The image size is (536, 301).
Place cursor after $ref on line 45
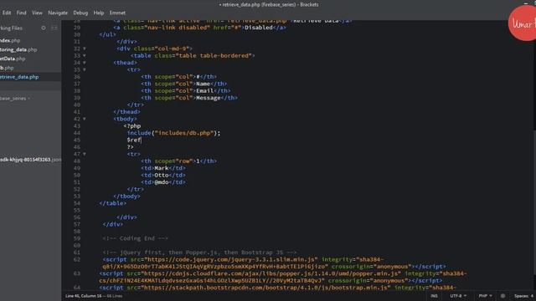[x=142, y=140]
